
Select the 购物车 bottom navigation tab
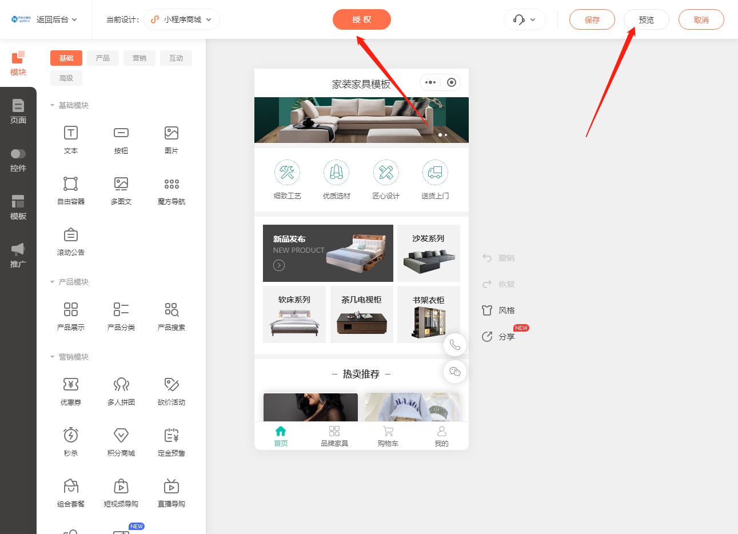[388, 436]
